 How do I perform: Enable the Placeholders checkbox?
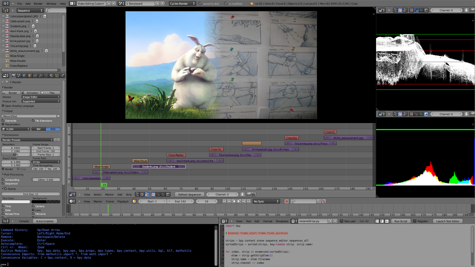tap(3, 124)
